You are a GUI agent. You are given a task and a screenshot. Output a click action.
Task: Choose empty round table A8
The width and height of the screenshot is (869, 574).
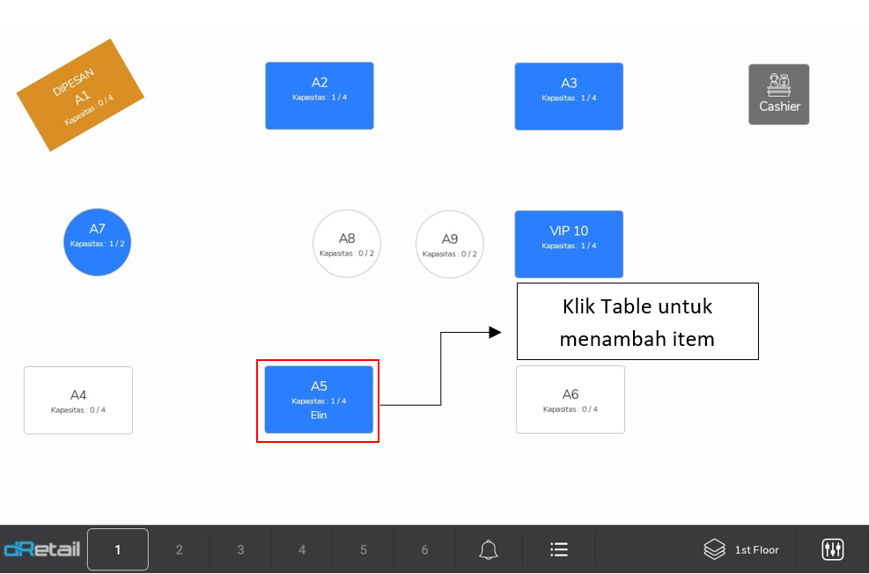coord(347,244)
